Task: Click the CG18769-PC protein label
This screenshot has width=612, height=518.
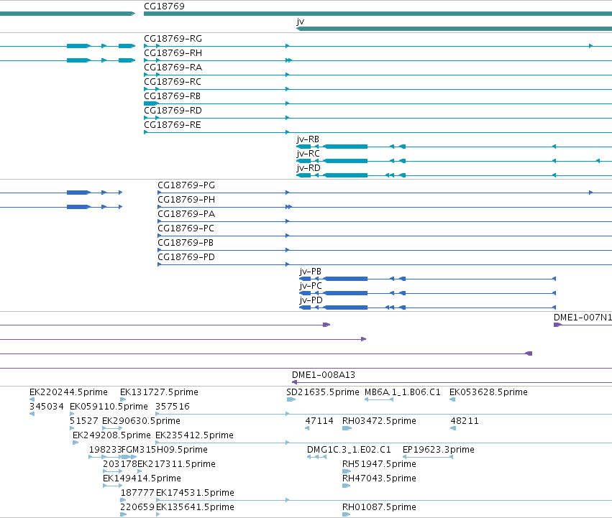Action: click(x=186, y=228)
